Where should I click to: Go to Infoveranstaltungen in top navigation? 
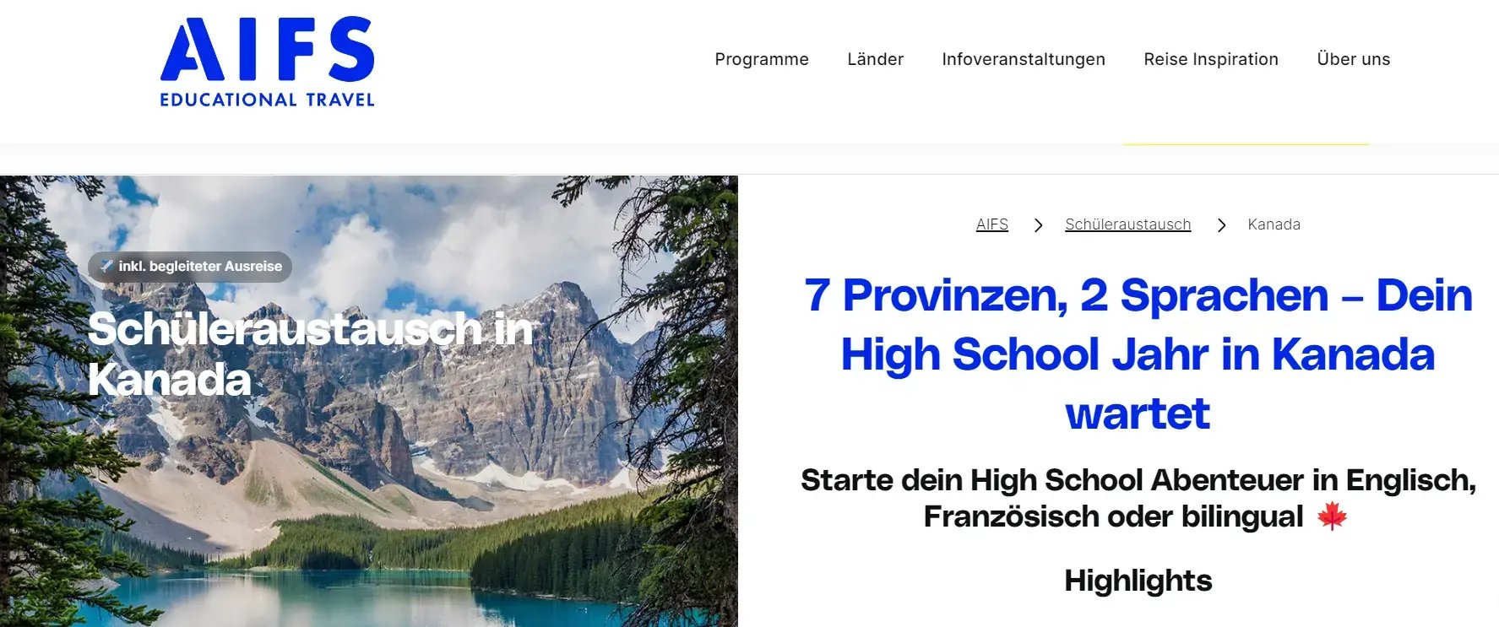pos(1024,59)
